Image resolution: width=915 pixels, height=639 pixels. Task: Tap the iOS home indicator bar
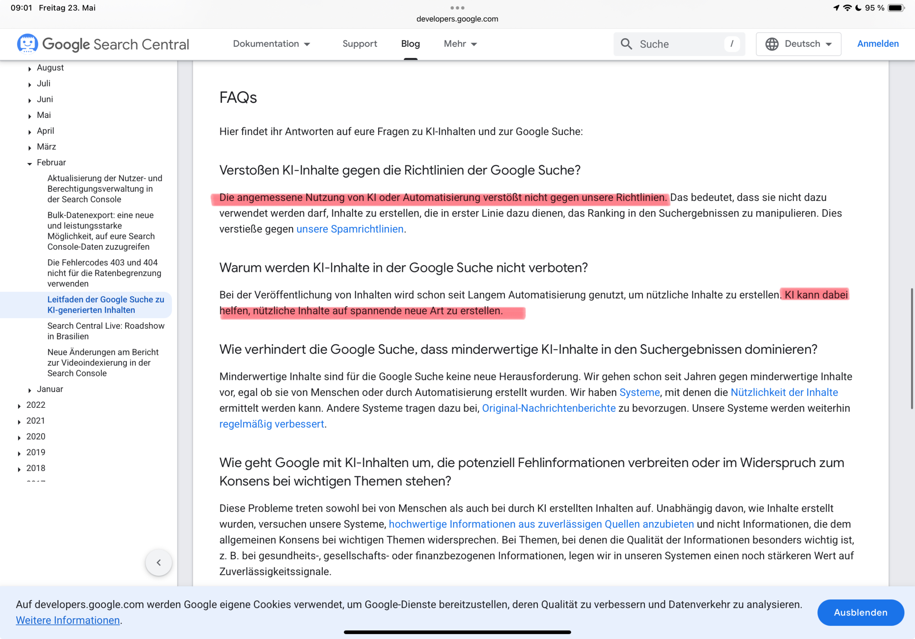(x=457, y=632)
